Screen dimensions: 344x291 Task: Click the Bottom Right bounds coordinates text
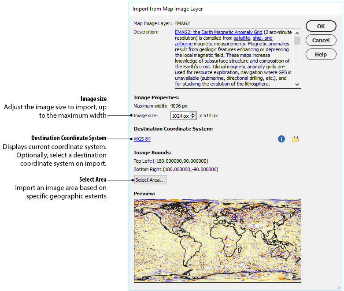point(176,169)
